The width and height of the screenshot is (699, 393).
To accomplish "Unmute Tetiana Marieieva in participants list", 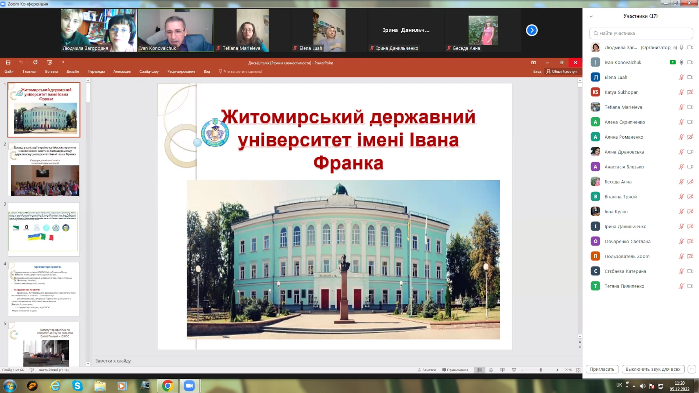I will coord(682,107).
